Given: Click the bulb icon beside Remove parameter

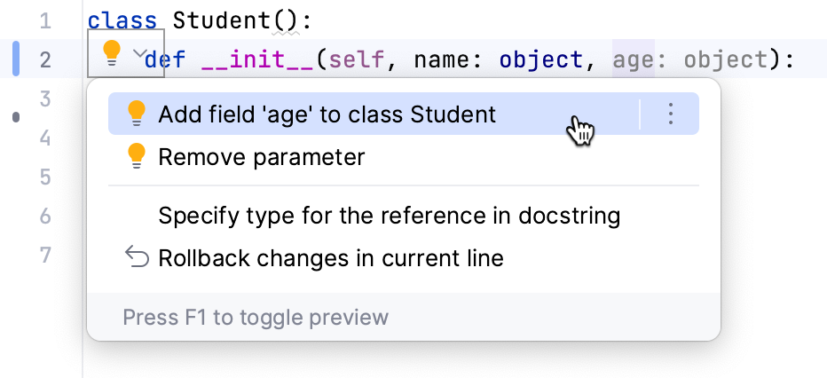Looking at the screenshot, I should [136, 156].
